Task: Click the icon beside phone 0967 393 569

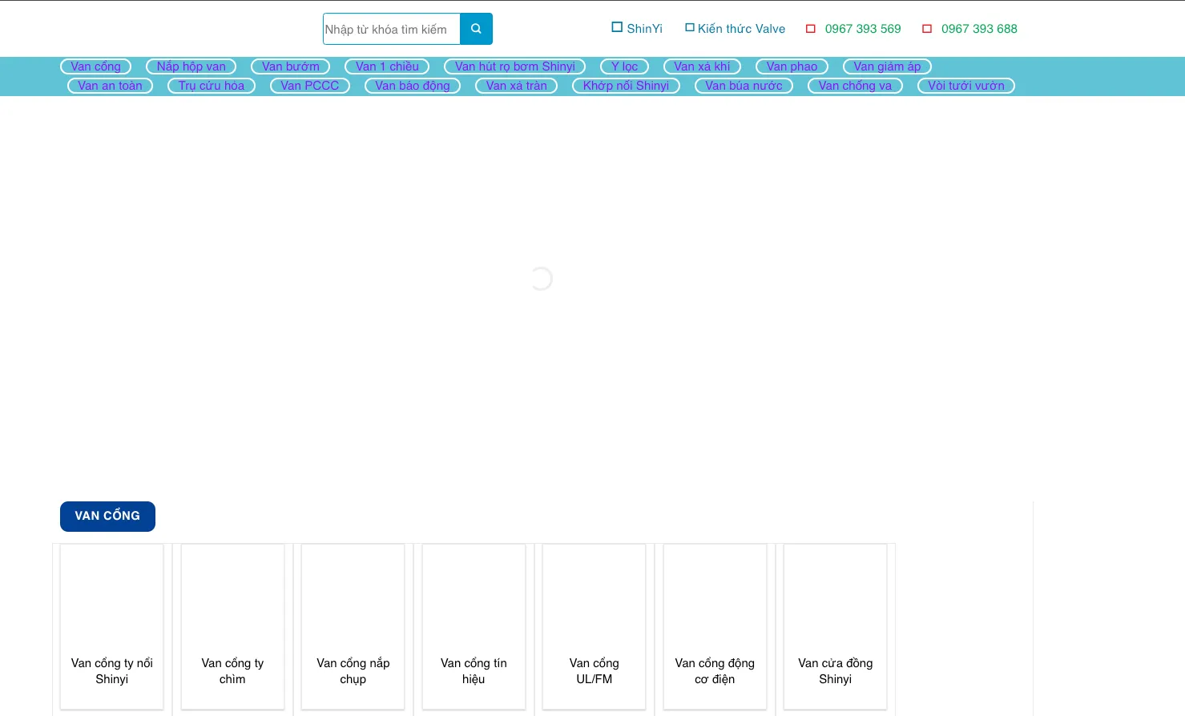Action: click(810, 29)
